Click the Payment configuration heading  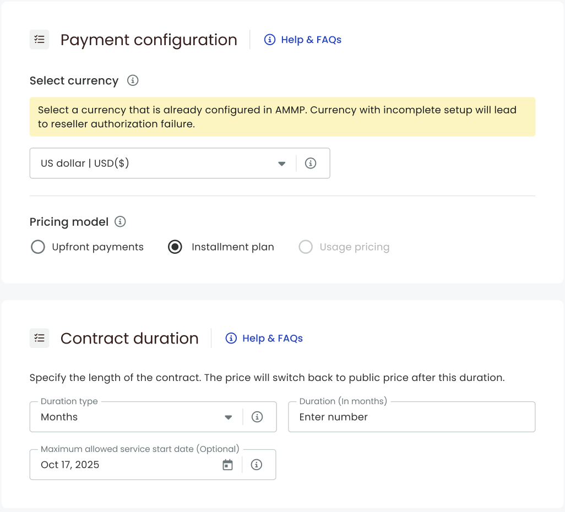[149, 40]
